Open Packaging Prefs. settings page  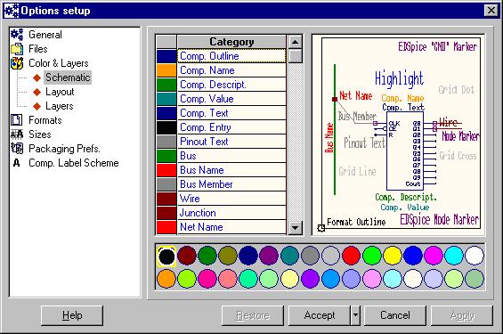64,149
